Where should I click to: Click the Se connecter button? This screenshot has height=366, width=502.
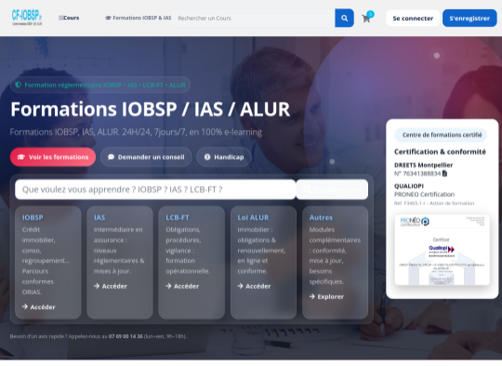point(413,19)
